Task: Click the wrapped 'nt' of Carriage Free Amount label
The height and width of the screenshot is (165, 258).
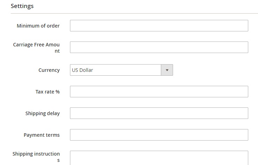Action: point(57,51)
